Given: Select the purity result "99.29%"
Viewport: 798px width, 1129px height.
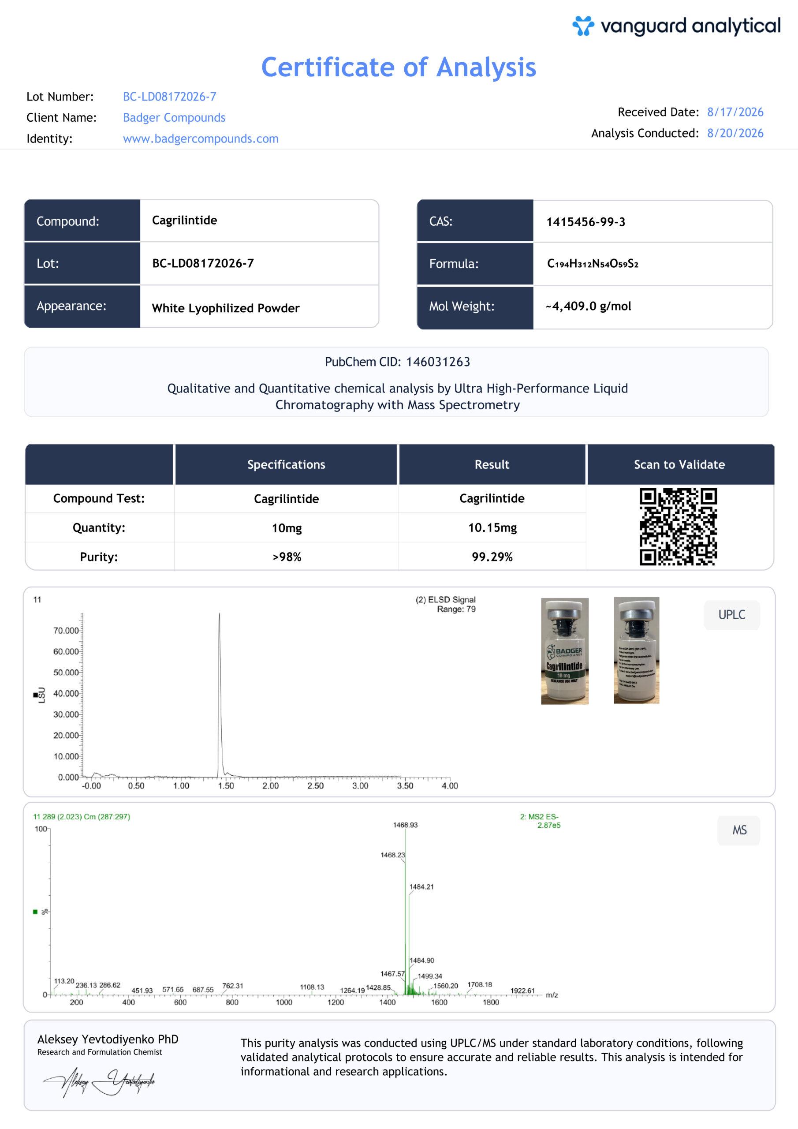Looking at the screenshot, I should 492,557.
